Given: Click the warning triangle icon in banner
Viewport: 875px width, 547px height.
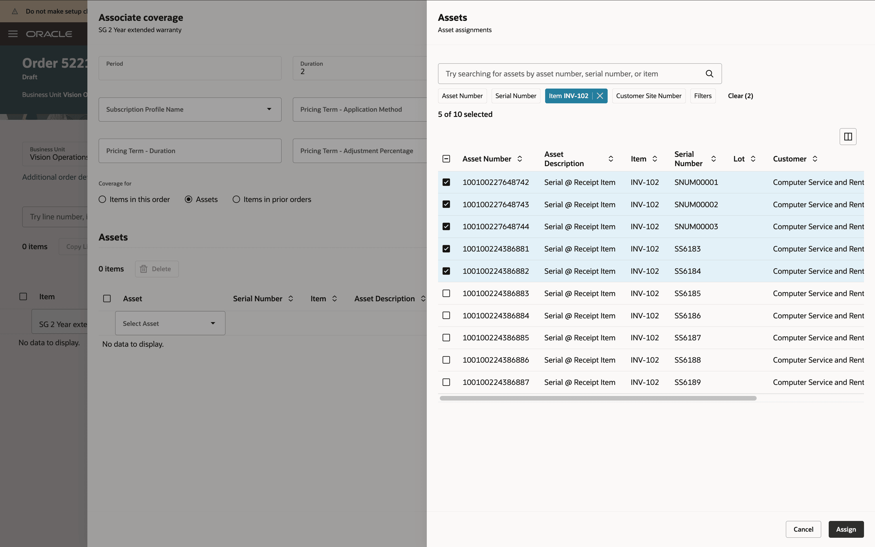Looking at the screenshot, I should coord(15,11).
